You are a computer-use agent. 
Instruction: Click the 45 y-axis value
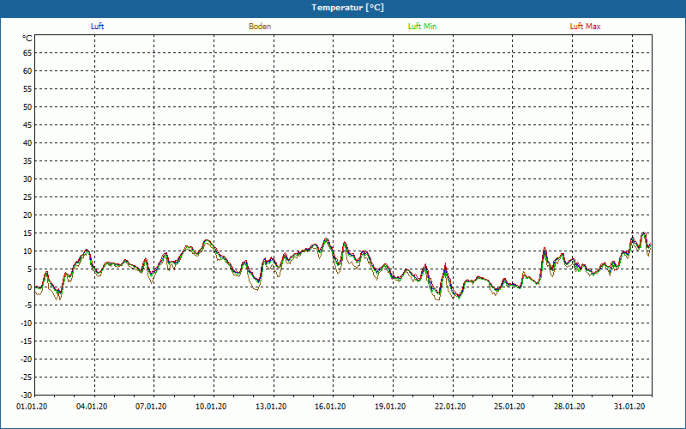[27, 125]
